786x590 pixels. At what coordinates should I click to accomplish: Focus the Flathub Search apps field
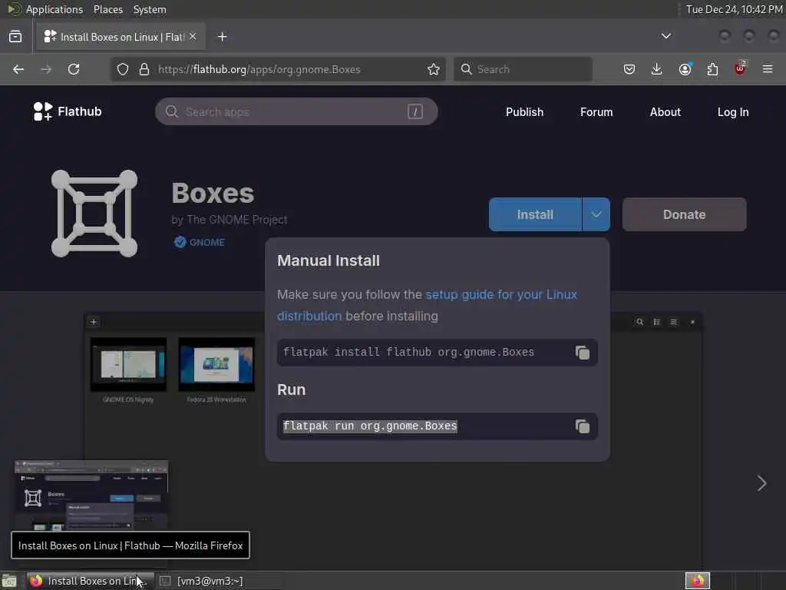click(296, 111)
